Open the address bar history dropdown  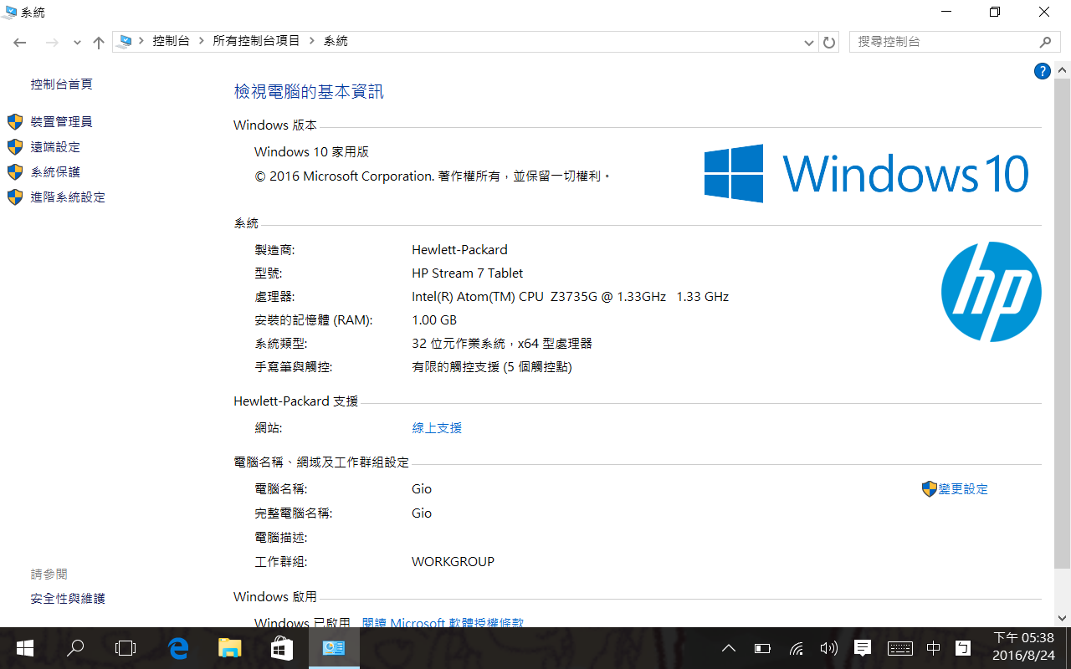[x=809, y=42]
